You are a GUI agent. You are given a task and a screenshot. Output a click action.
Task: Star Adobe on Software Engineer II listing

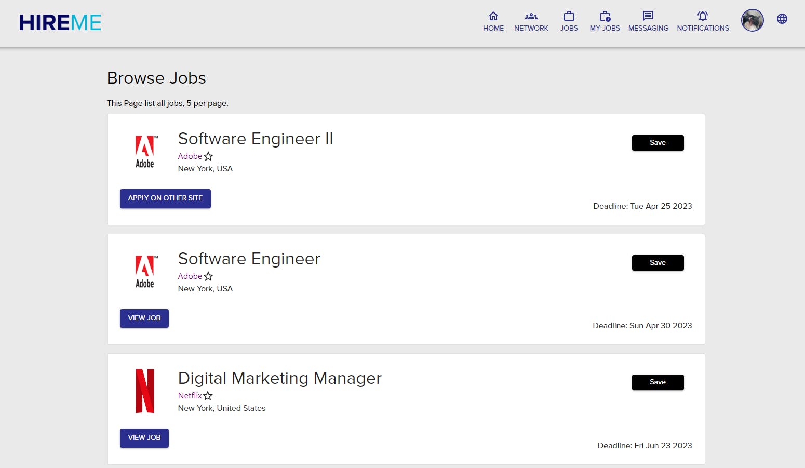[x=208, y=156]
